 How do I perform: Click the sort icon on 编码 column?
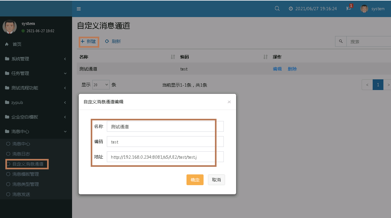coord(266,57)
